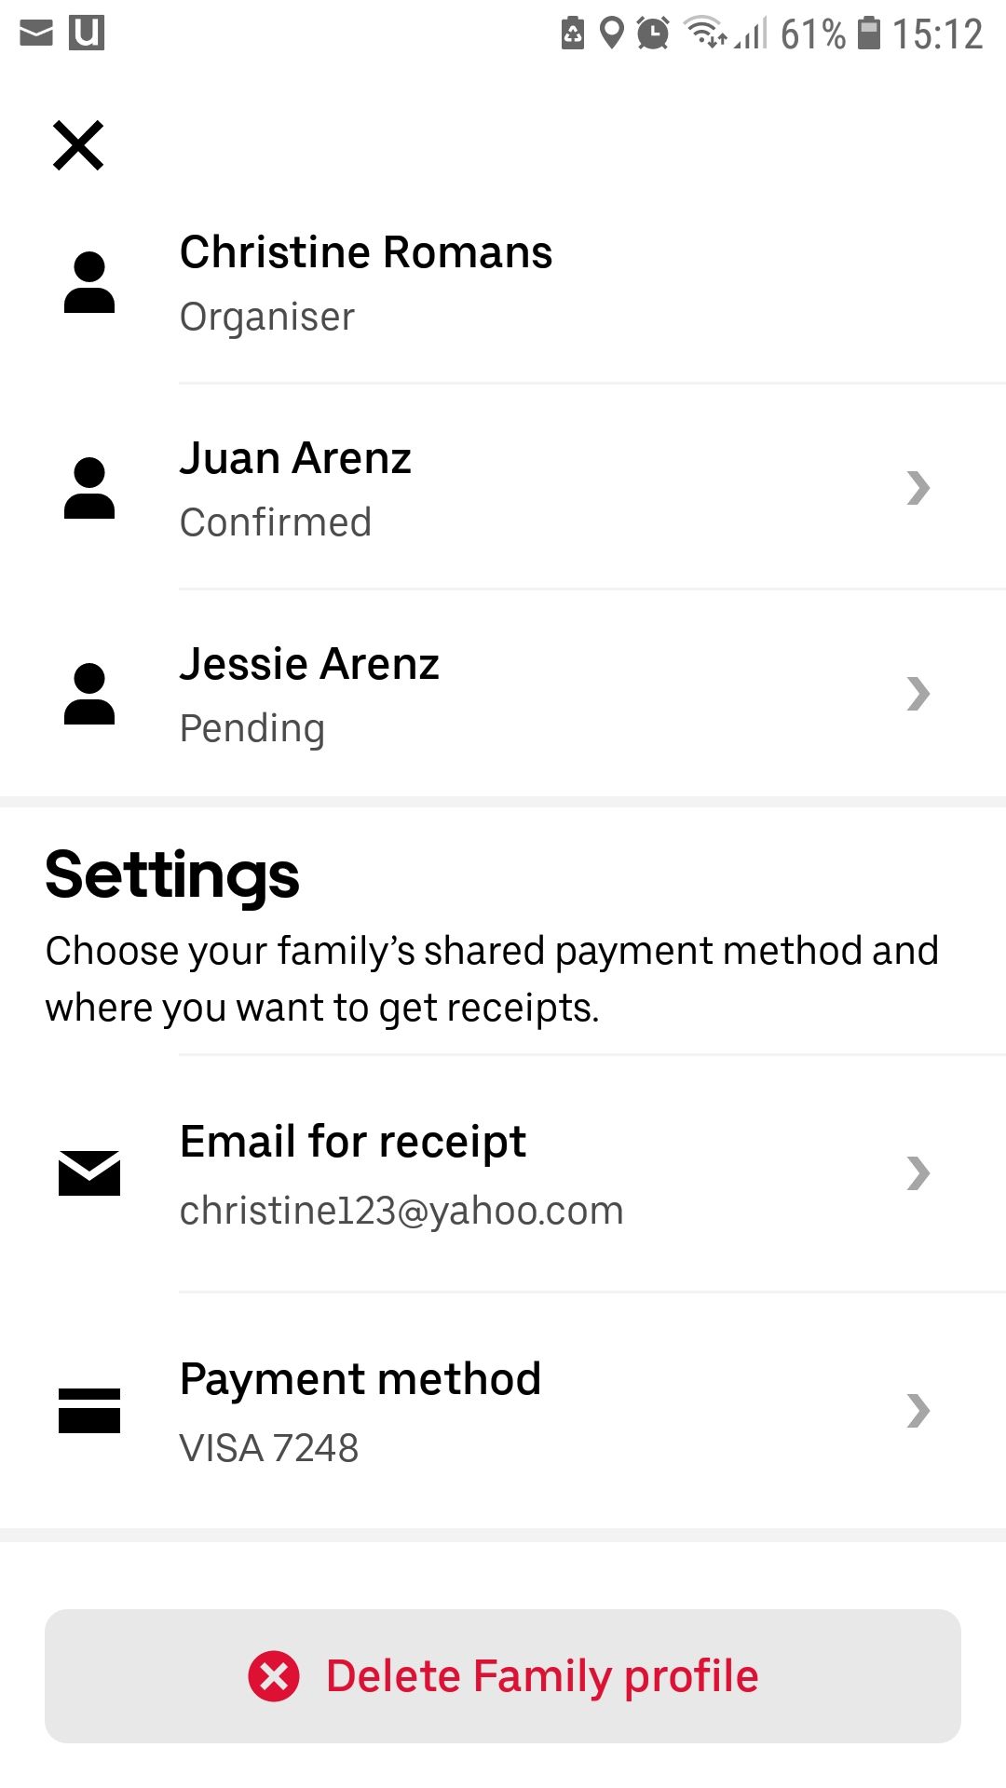Viewport: 1006px width, 1788px height.
Task: Tap the credit card icon
Action: click(x=89, y=1410)
